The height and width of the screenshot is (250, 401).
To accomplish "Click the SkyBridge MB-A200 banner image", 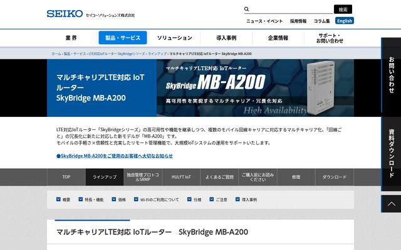I will click(x=255, y=88).
